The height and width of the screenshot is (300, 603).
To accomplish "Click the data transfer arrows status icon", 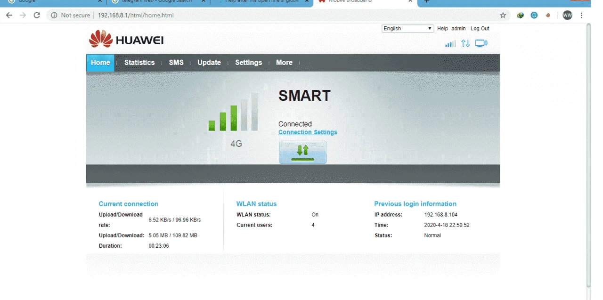I will tap(465, 43).
